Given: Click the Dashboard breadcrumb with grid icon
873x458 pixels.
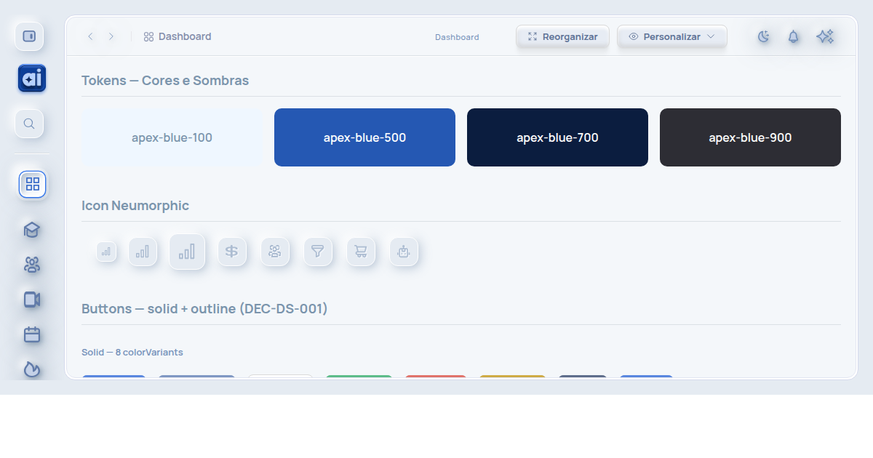Looking at the screenshot, I should pos(178,36).
